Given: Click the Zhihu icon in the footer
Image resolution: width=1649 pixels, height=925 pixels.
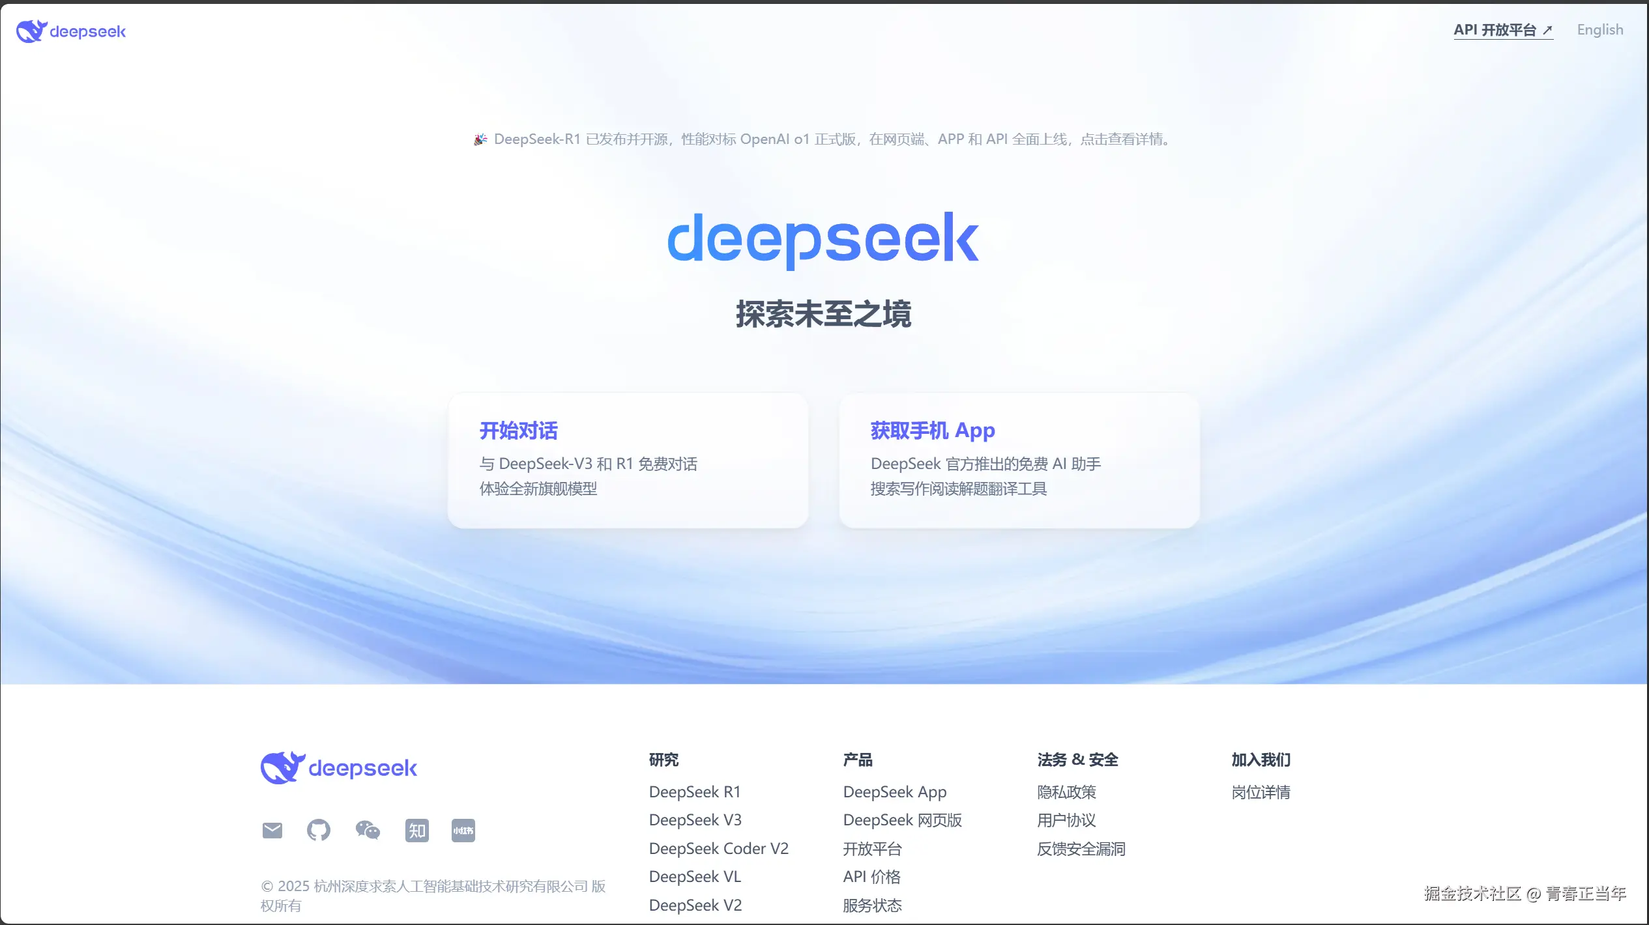Looking at the screenshot, I should [x=416, y=830].
